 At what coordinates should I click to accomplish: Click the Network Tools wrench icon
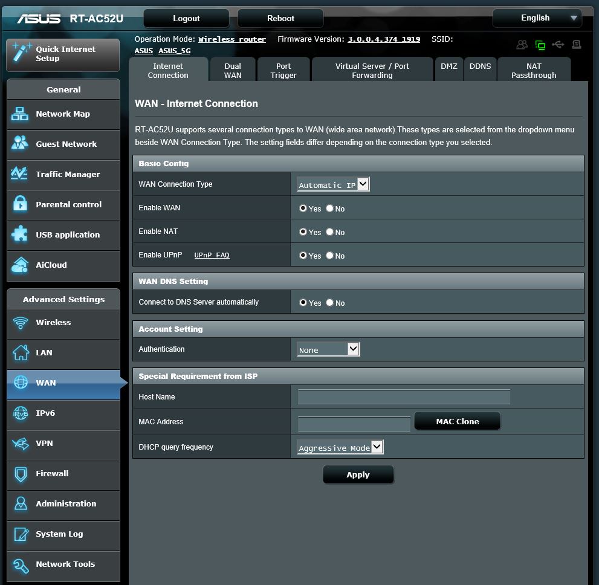coord(20,566)
